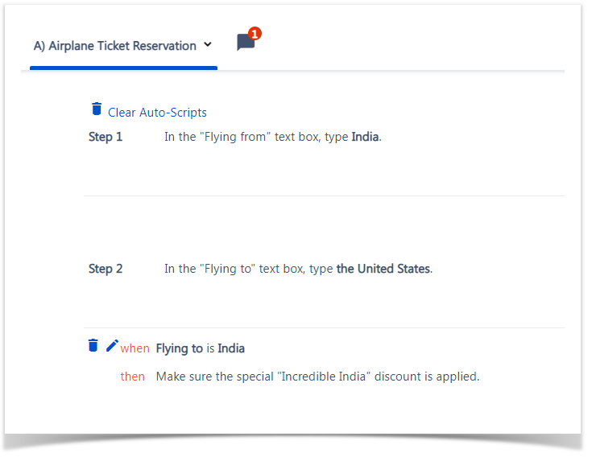The width and height of the screenshot is (592, 457).
Task: Click the red then keyword
Action: (133, 377)
